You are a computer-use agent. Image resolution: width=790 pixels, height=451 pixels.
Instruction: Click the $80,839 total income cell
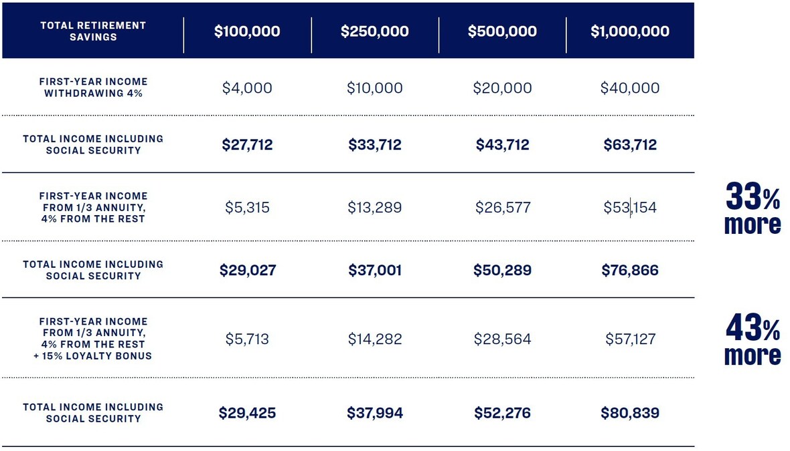629,414
